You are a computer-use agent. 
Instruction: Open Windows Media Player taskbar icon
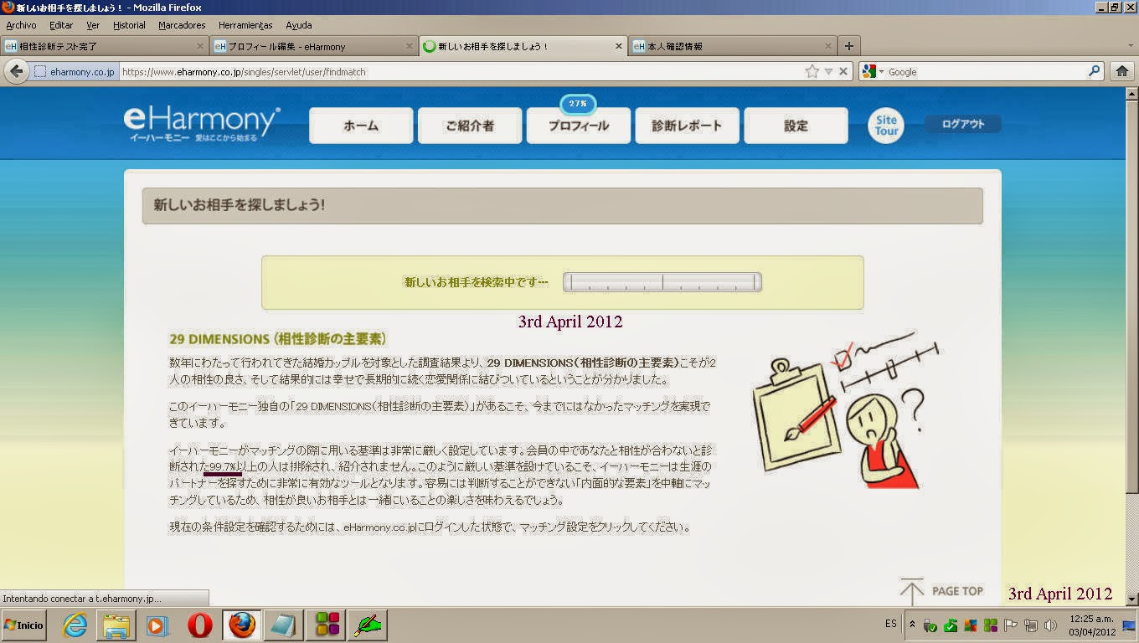click(x=157, y=625)
